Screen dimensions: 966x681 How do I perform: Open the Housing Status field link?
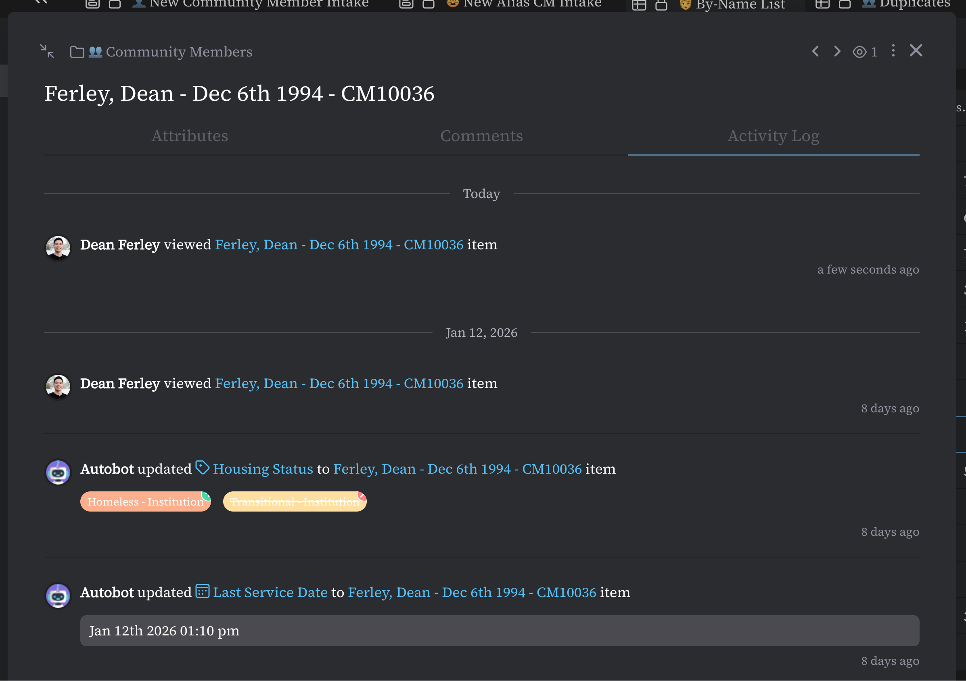pos(263,469)
